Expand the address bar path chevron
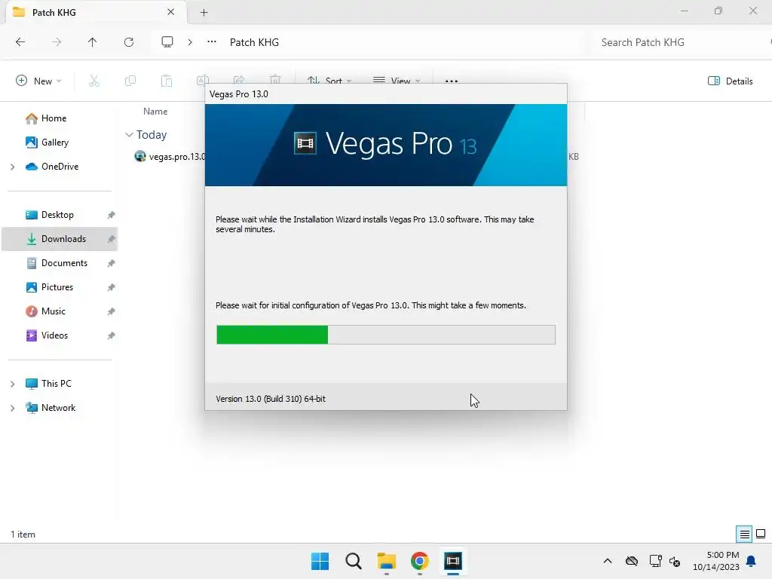This screenshot has width=772, height=579. pos(190,42)
